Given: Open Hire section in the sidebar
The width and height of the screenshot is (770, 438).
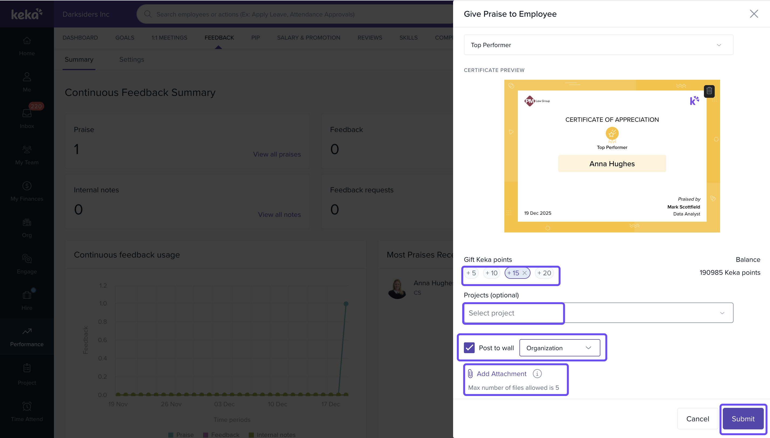Looking at the screenshot, I should [x=27, y=300].
